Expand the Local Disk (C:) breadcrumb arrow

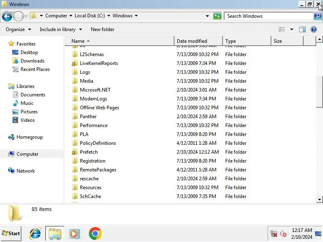(x=109, y=16)
